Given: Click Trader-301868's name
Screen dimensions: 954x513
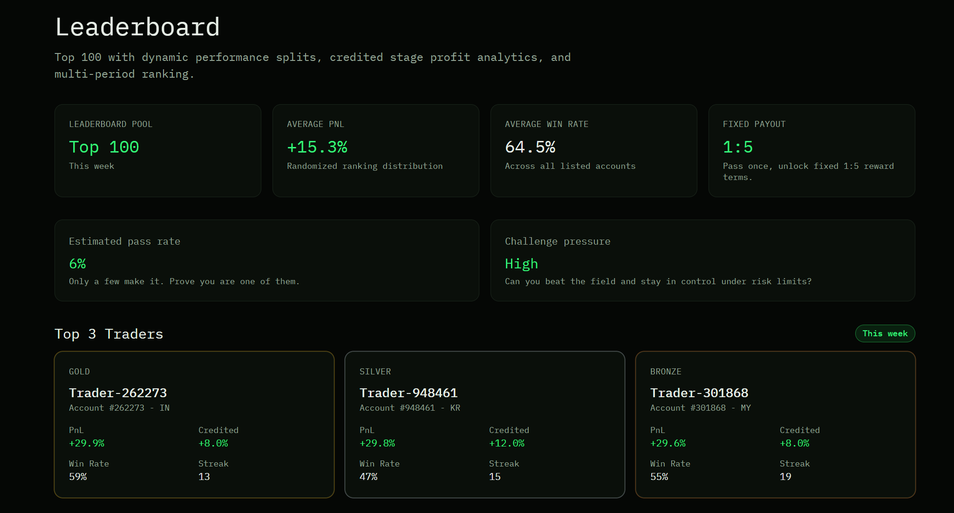Looking at the screenshot, I should click(x=699, y=393).
